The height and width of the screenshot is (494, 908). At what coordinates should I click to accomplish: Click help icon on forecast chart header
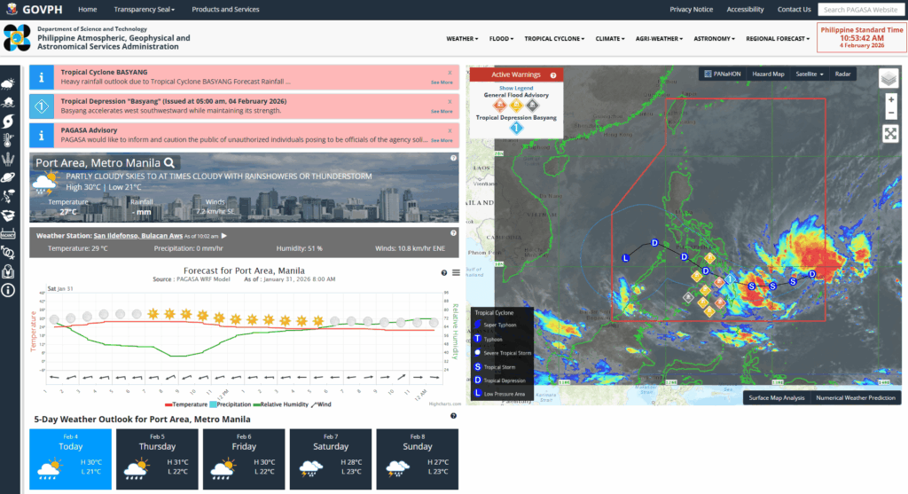[x=444, y=273]
